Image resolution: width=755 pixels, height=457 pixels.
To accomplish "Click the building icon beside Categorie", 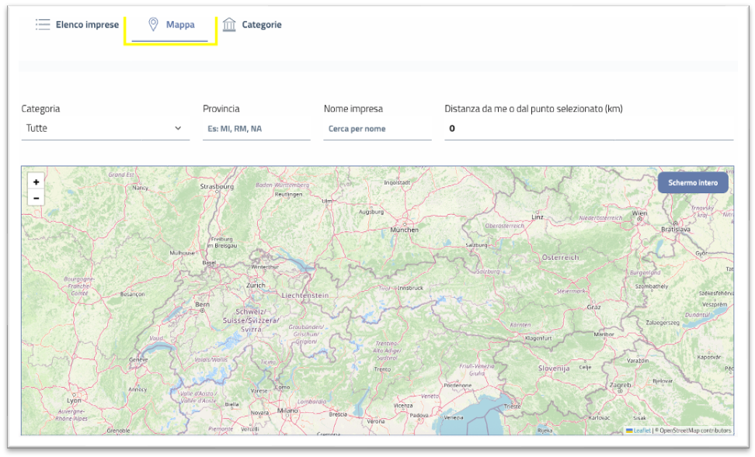I will pyautogui.click(x=229, y=25).
